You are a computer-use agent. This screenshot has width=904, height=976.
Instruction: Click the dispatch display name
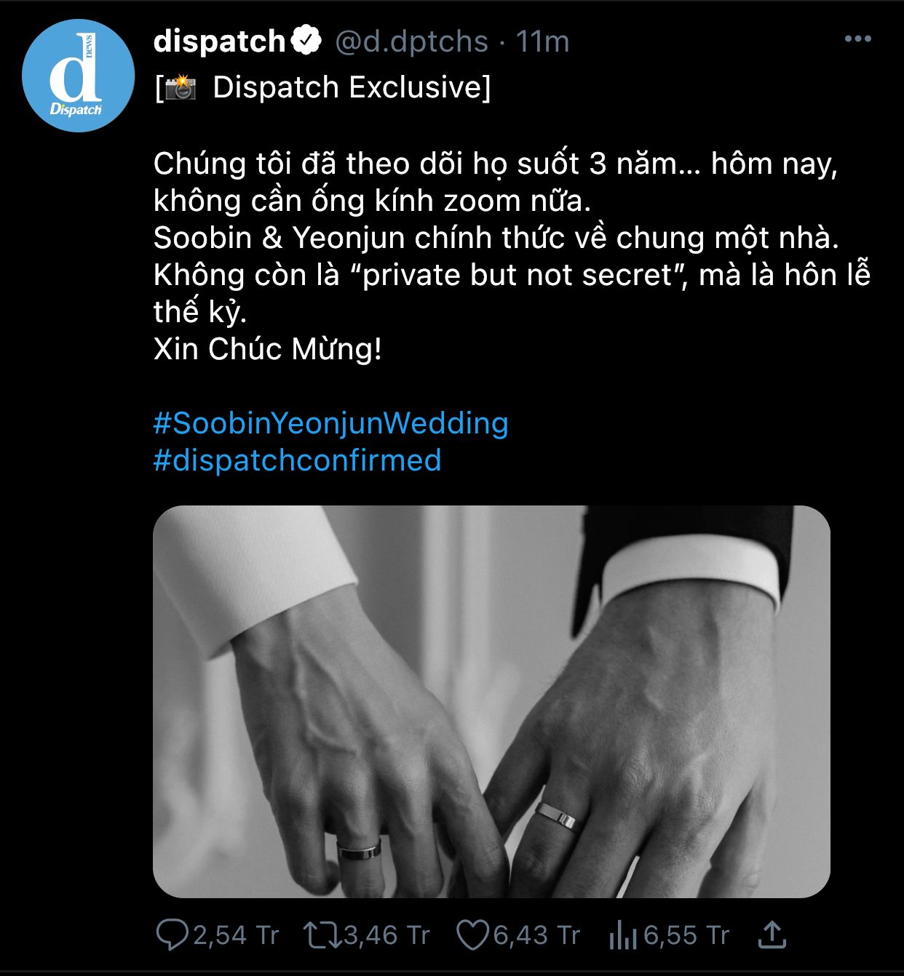[219, 41]
